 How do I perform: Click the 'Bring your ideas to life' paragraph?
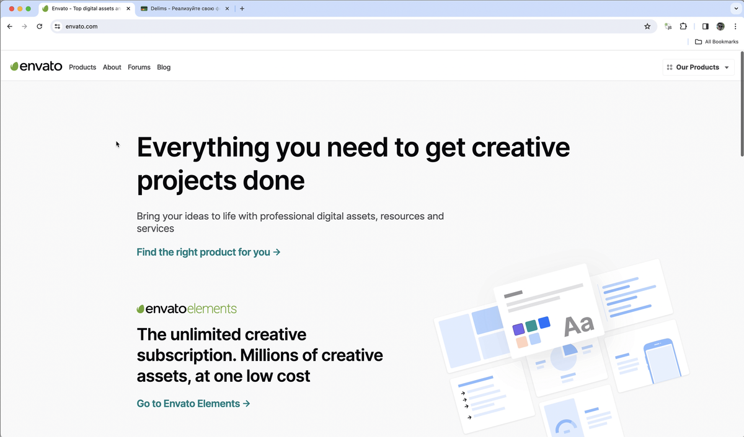point(290,222)
